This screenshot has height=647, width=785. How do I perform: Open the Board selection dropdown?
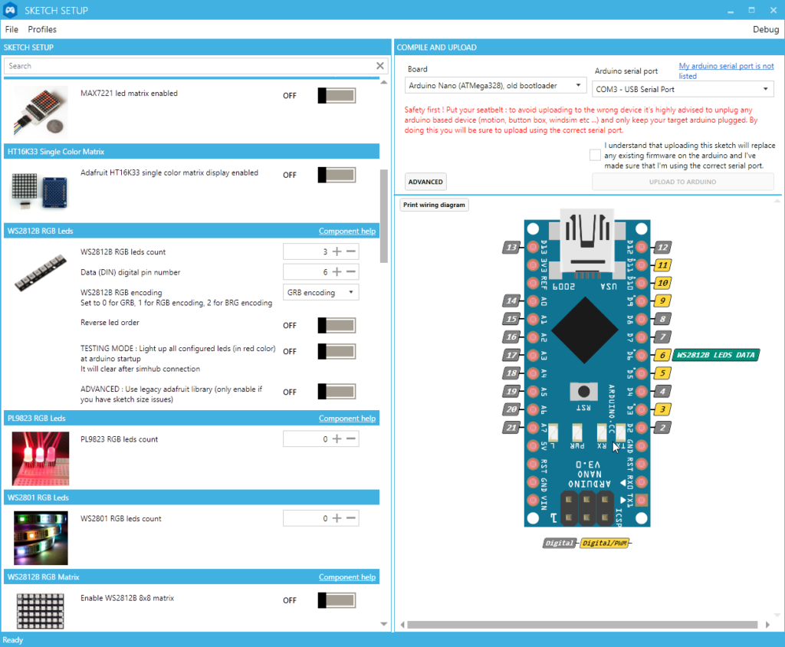(495, 86)
